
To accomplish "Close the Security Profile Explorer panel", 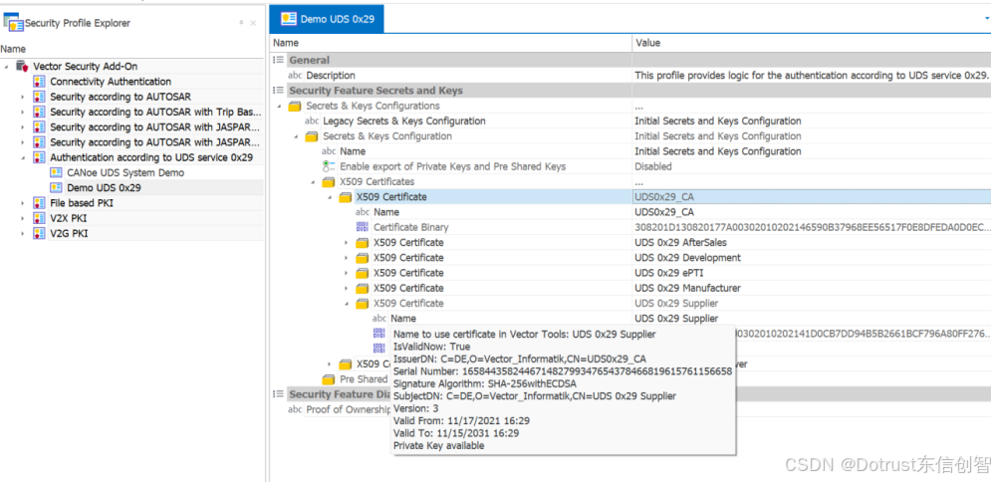I will tap(253, 23).
